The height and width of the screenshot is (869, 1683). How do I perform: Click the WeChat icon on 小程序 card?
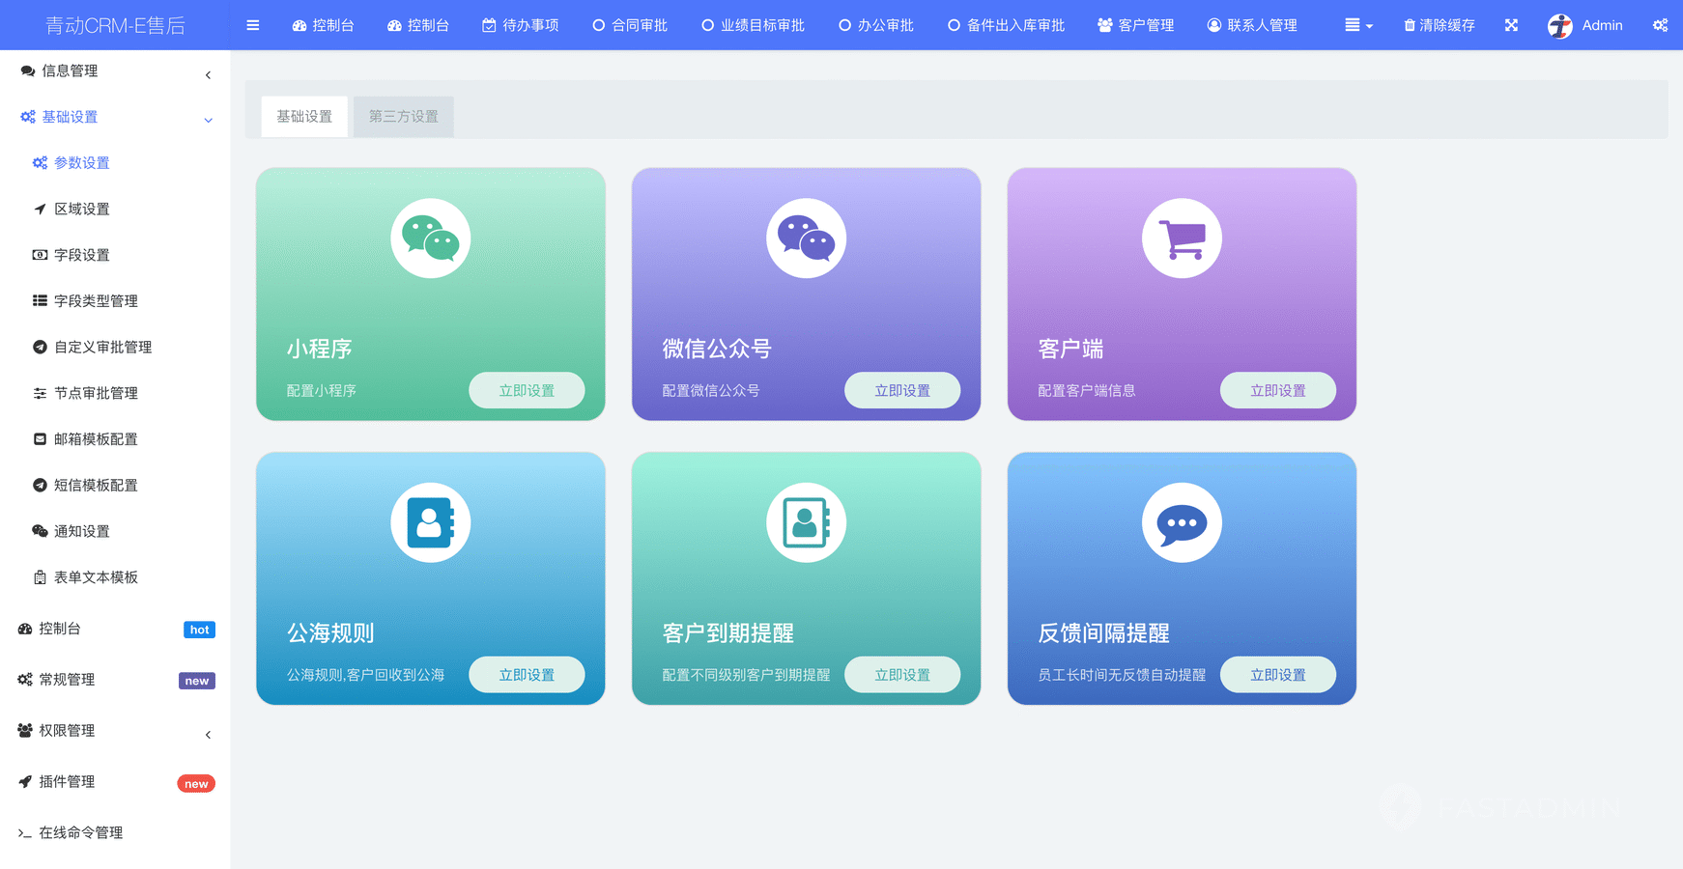point(430,238)
